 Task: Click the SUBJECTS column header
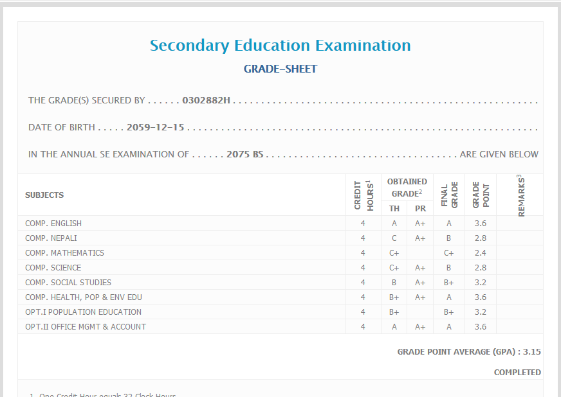pyautogui.click(x=44, y=195)
